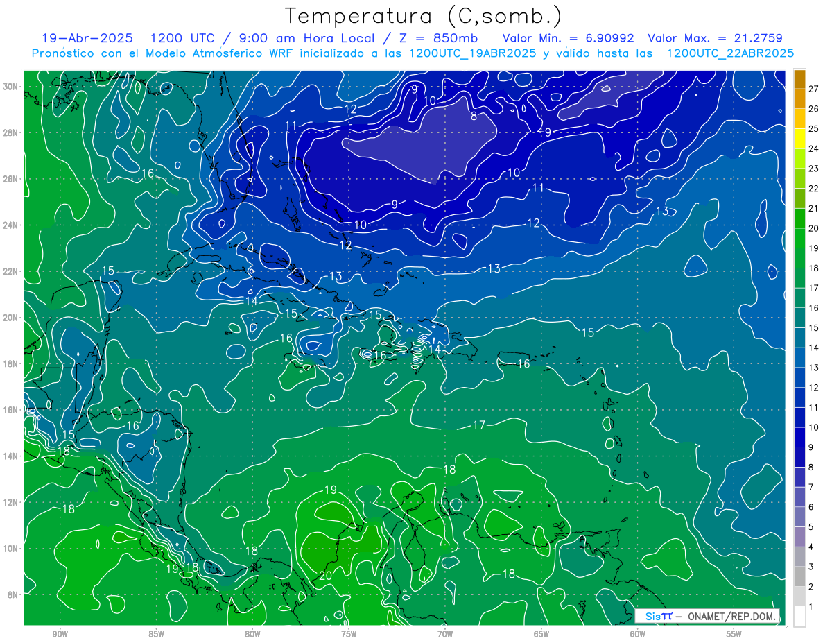Click the "18N" latitude axis label
This screenshot has height=643, width=832.
10,363
